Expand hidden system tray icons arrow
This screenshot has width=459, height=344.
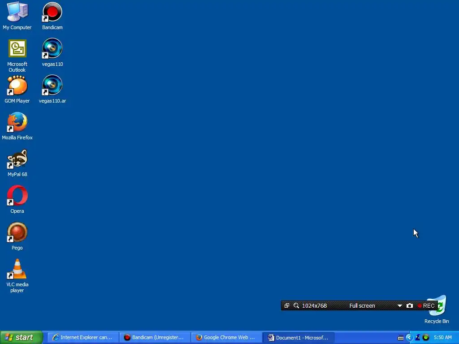pos(409,338)
